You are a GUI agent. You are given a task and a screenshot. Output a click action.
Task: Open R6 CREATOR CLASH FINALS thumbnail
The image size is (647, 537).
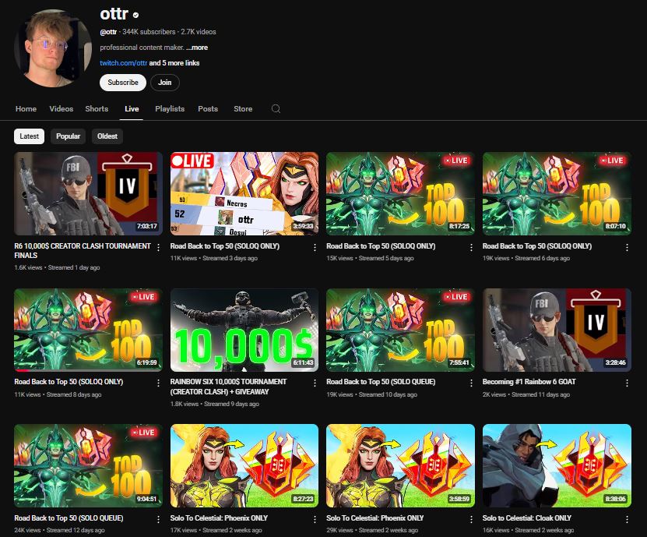(x=88, y=193)
